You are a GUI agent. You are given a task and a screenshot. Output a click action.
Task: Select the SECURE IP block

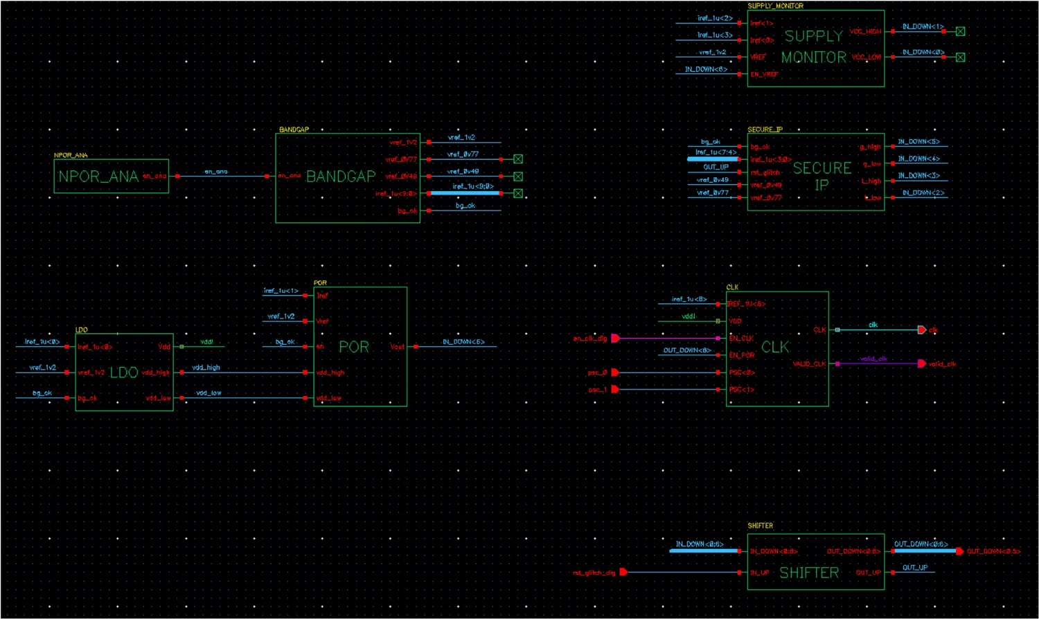coord(816,172)
